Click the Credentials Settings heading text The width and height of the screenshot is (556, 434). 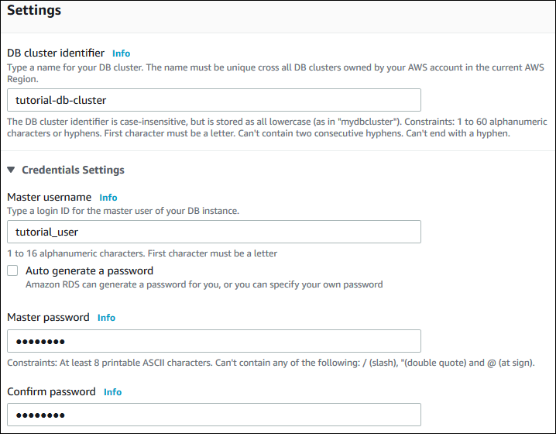73,170
